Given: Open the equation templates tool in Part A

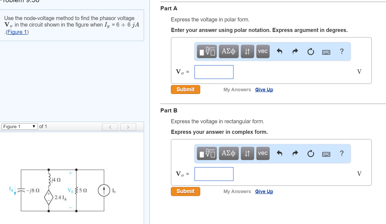Looking at the screenshot, I should click(x=206, y=51).
